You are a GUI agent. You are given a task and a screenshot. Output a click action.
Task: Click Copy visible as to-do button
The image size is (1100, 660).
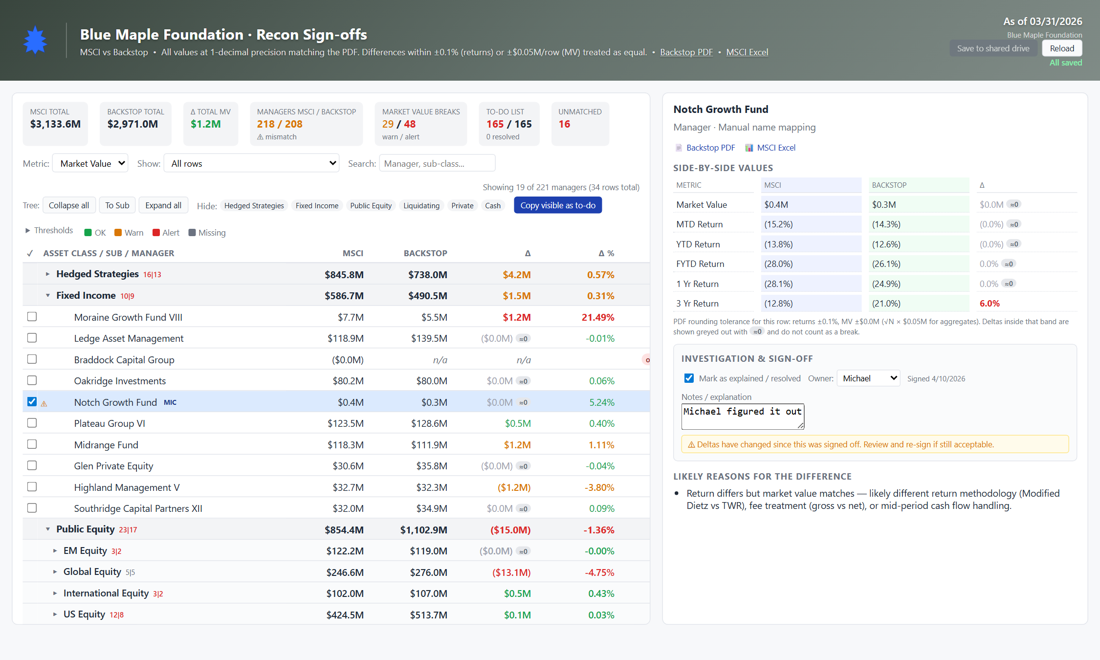tap(558, 205)
